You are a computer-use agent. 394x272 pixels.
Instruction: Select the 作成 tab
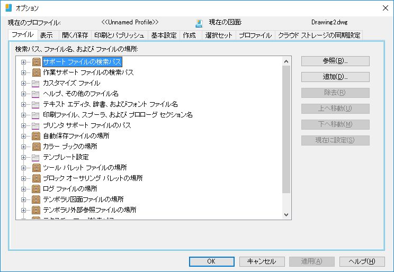[191, 35]
